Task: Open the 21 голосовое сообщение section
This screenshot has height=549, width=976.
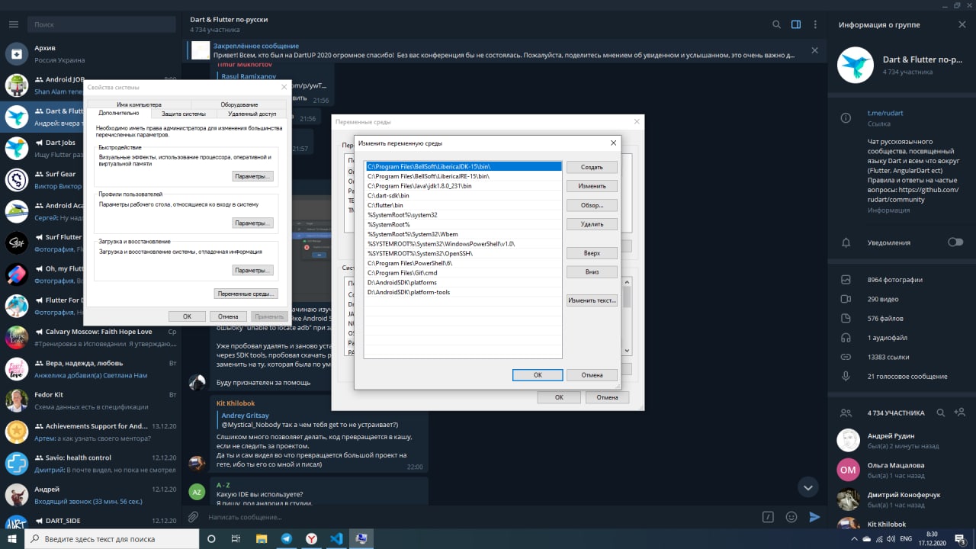Action: click(x=901, y=376)
